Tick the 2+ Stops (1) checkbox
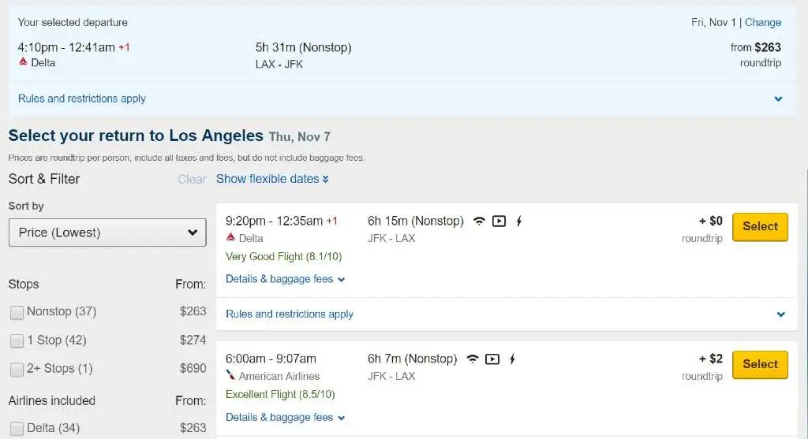Image resolution: width=808 pixels, height=439 pixels. tap(17, 369)
